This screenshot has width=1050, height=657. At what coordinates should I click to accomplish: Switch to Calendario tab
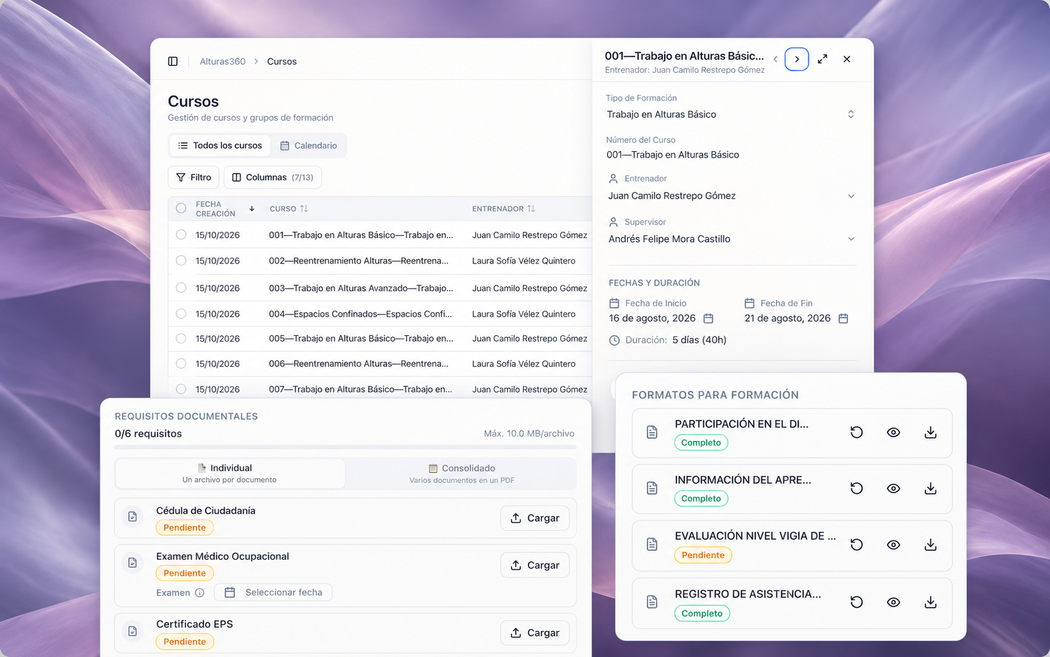(x=309, y=146)
